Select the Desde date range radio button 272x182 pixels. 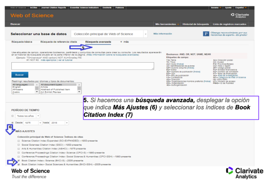pyautogui.click(x=13, y=123)
